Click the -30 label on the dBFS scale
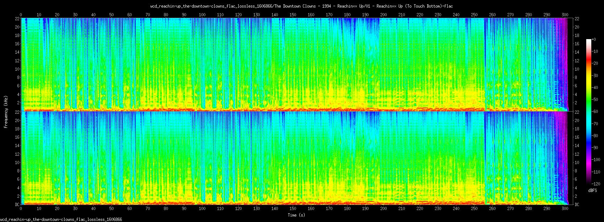Screen dimensions: 604x222 click(x=595, y=76)
